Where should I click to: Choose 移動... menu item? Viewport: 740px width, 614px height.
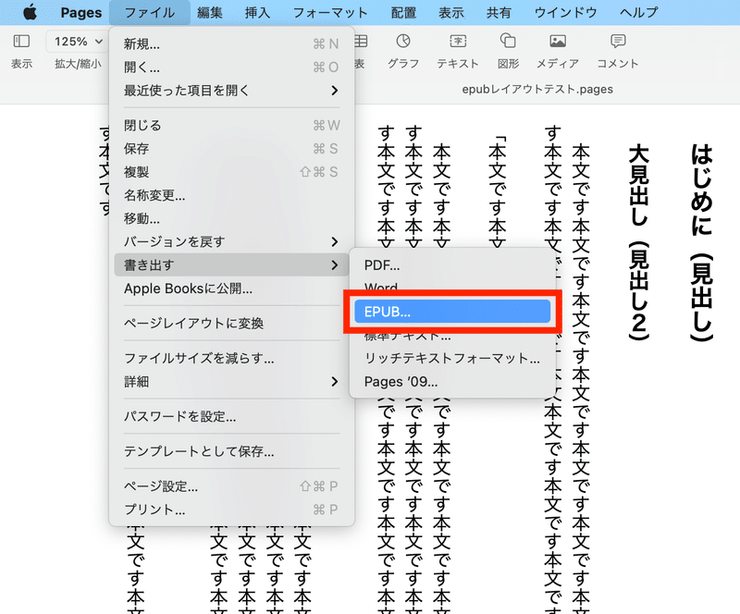tap(232, 218)
